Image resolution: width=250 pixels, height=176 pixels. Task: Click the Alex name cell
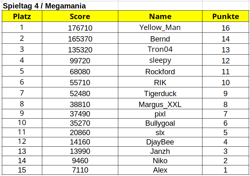coord(160,170)
